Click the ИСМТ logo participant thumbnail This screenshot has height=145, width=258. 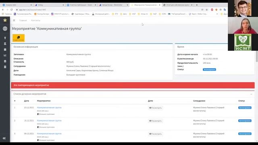pos(243,42)
